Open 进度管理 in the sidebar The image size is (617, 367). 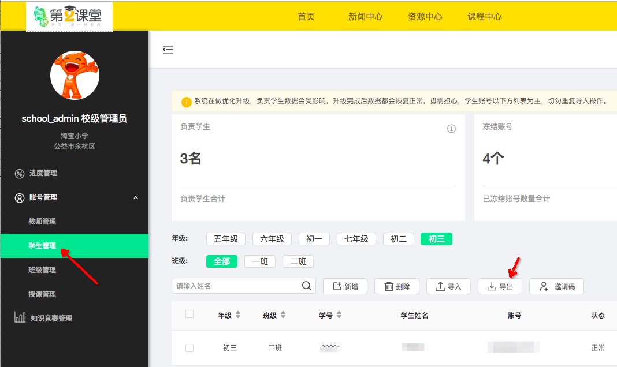[43, 173]
